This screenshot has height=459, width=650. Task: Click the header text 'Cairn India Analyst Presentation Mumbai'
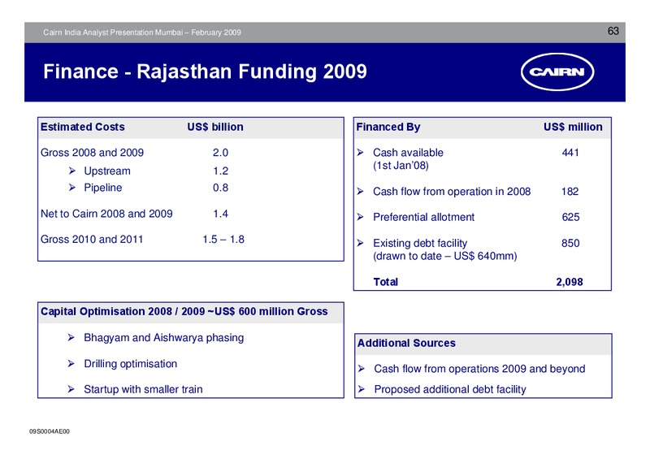point(113,32)
